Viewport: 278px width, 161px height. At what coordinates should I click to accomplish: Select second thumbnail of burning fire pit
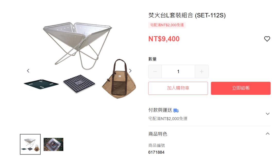coord(53,144)
